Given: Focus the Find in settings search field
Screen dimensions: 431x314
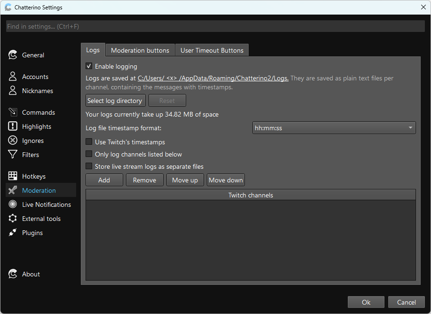Looking at the screenshot, I should (x=215, y=26).
